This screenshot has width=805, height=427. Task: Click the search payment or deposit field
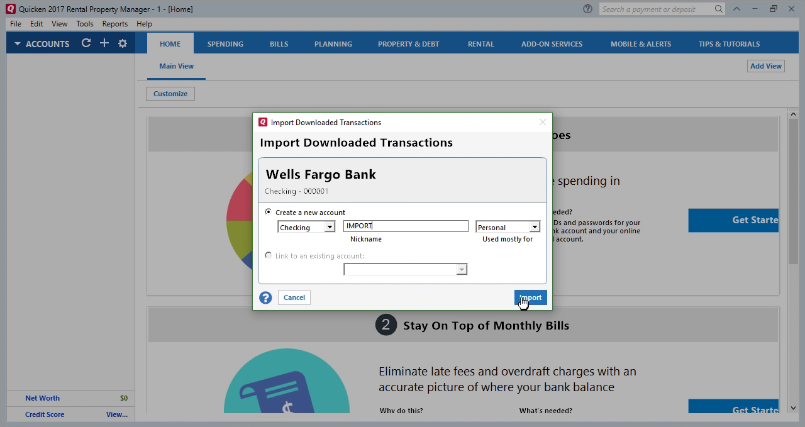(656, 9)
